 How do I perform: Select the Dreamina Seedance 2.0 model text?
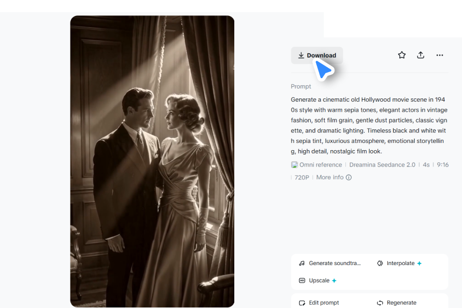coord(382,165)
